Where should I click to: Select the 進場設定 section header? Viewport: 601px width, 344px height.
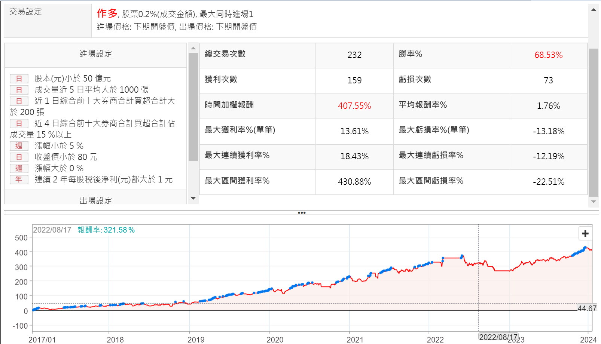coord(95,54)
